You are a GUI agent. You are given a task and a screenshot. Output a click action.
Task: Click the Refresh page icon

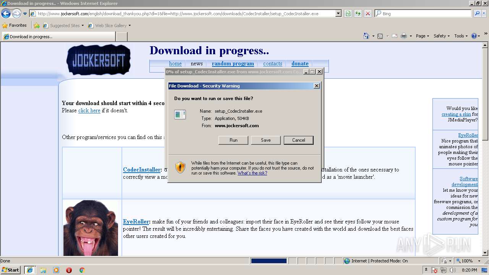(358, 13)
